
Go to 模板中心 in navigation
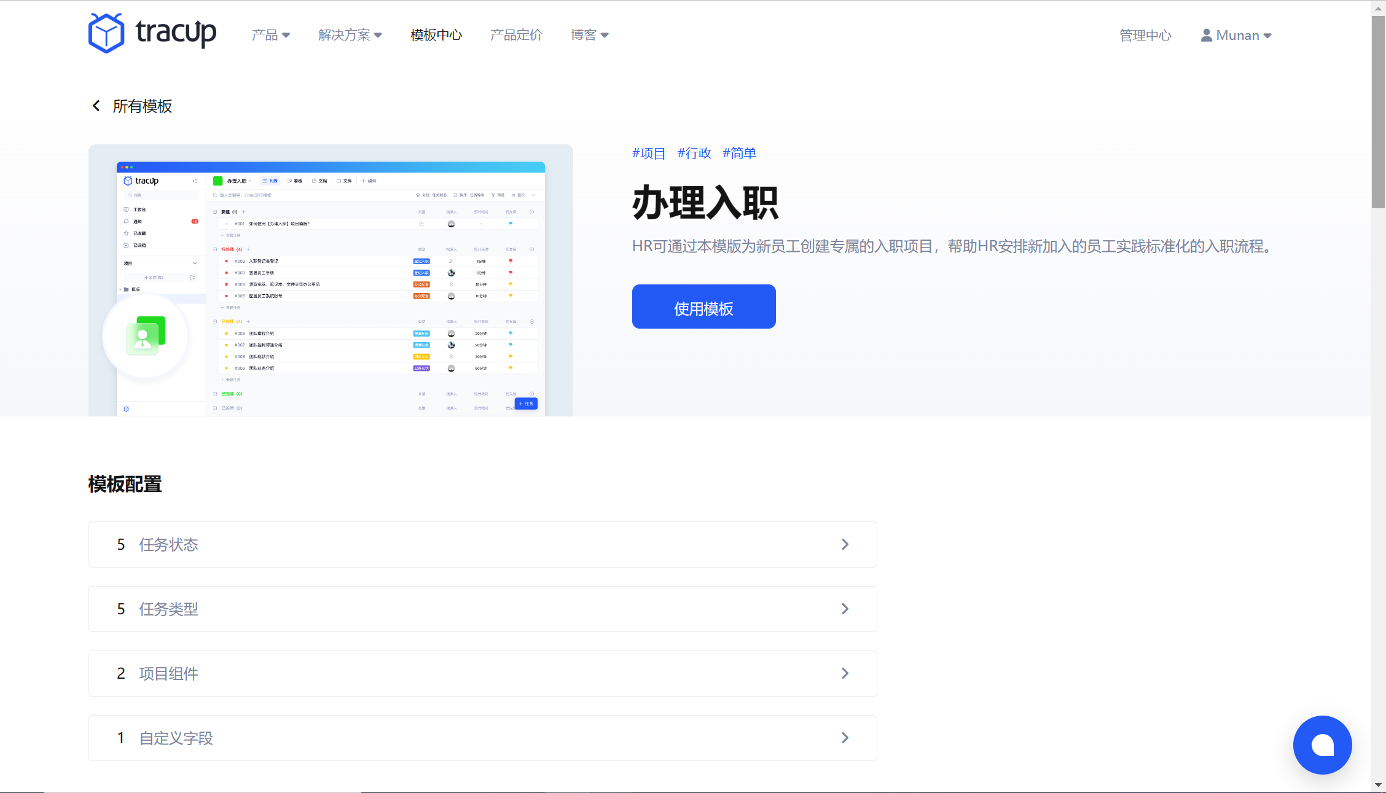pyautogui.click(x=436, y=35)
